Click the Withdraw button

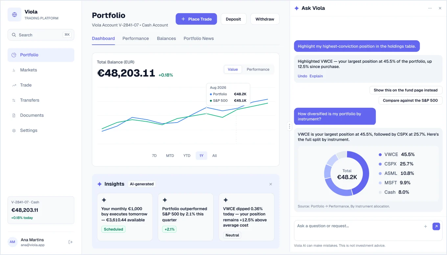(265, 19)
